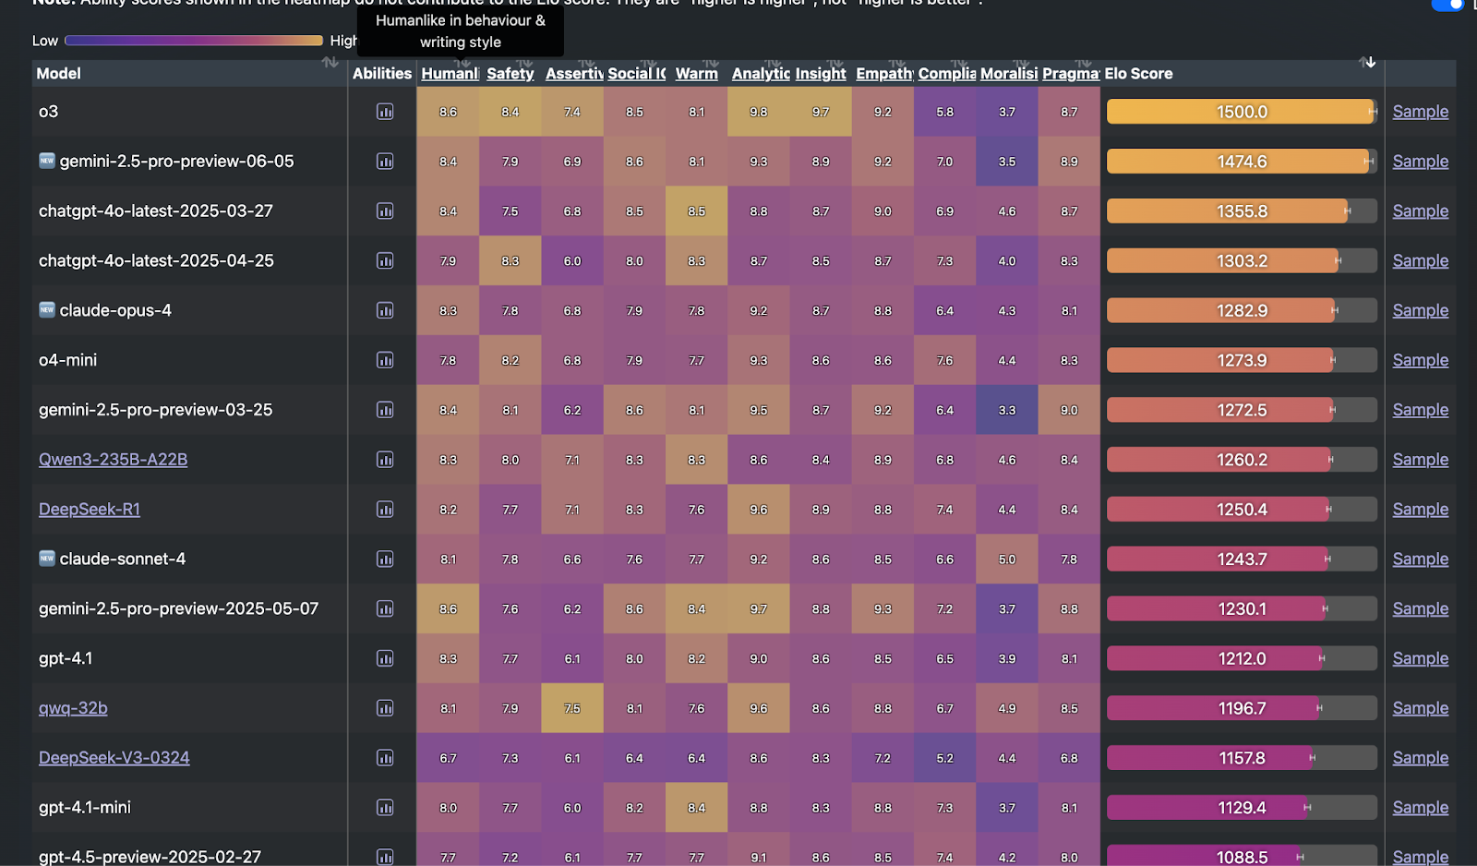Open the DeepSeek-R1 model link

(x=90, y=510)
